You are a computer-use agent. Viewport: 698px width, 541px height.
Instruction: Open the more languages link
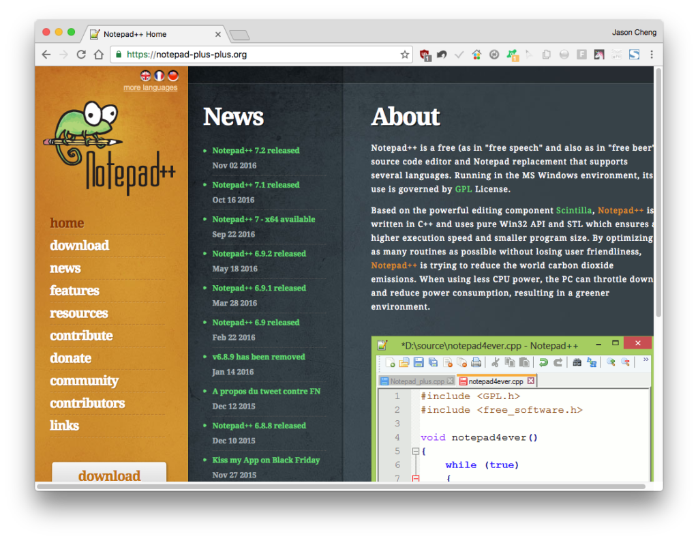(x=150, y=88)
